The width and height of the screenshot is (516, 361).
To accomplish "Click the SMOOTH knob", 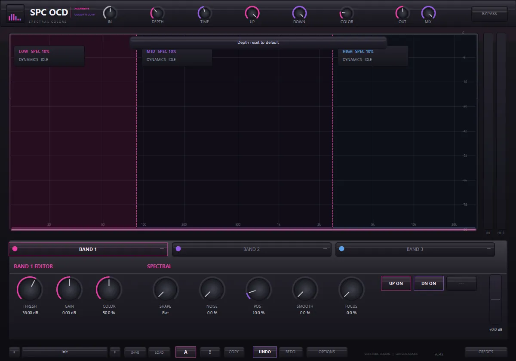I will coord(305,289).
